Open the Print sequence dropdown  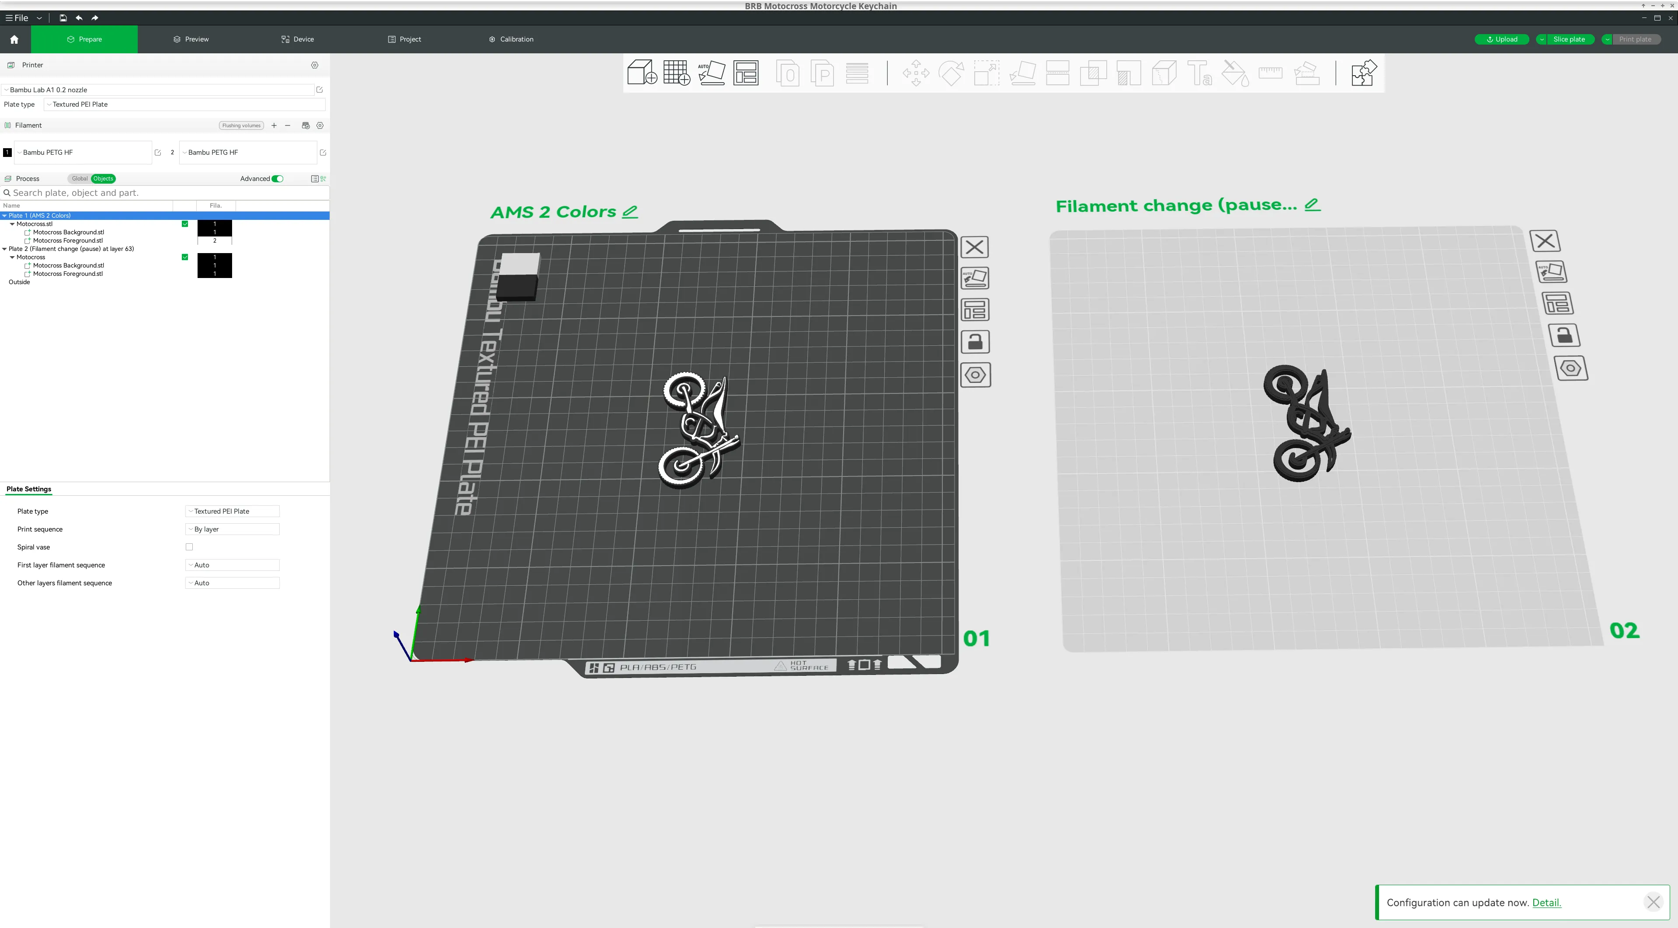point(232,529)
